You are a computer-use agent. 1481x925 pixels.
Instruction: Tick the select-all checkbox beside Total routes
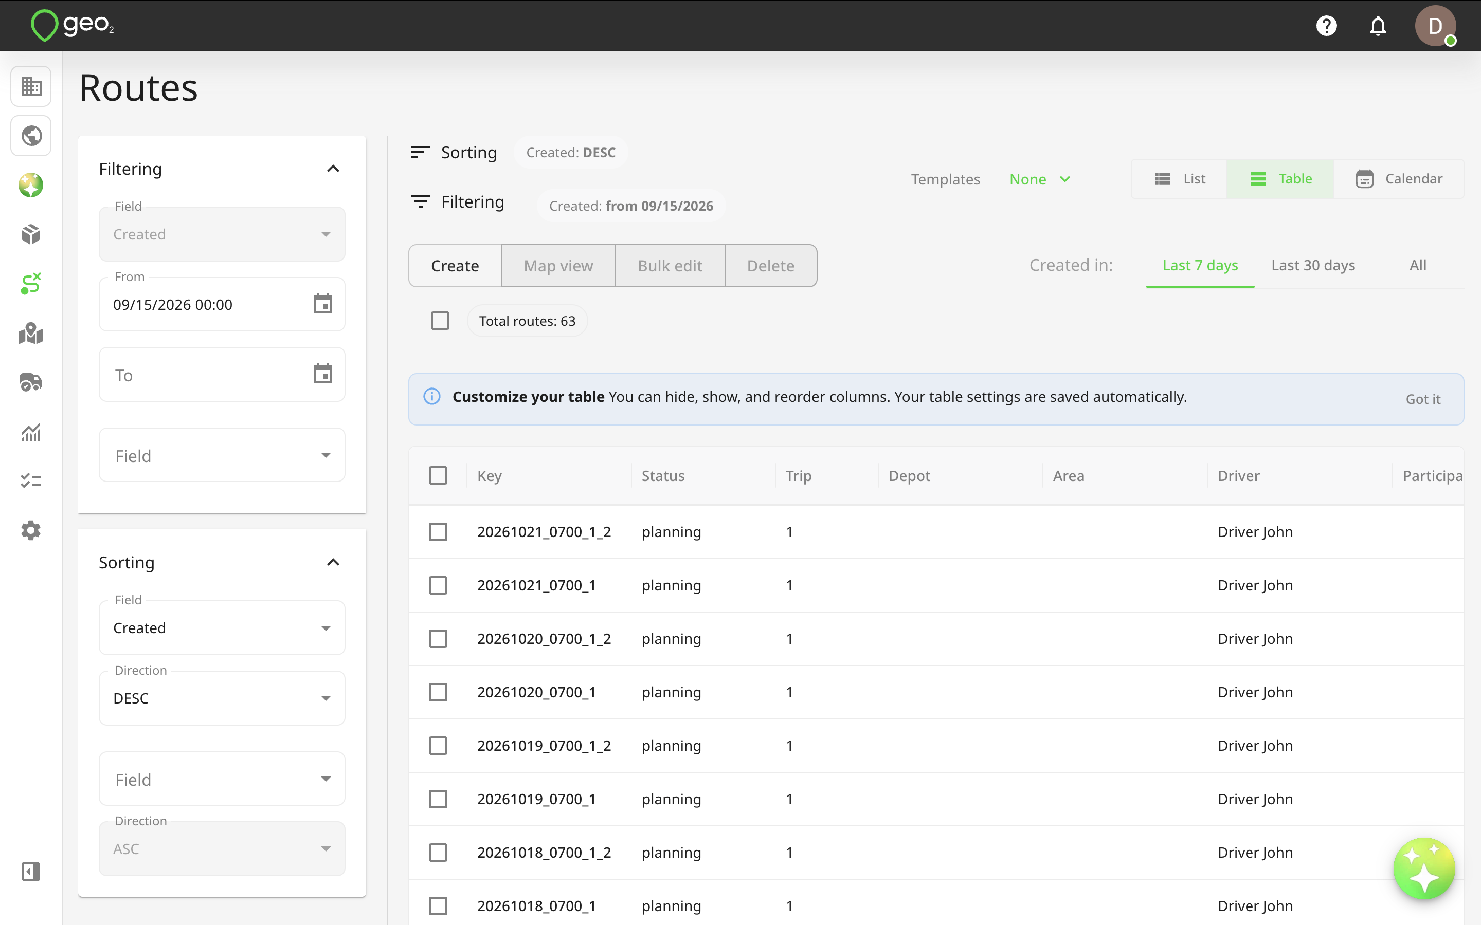[x=440, y=321]
